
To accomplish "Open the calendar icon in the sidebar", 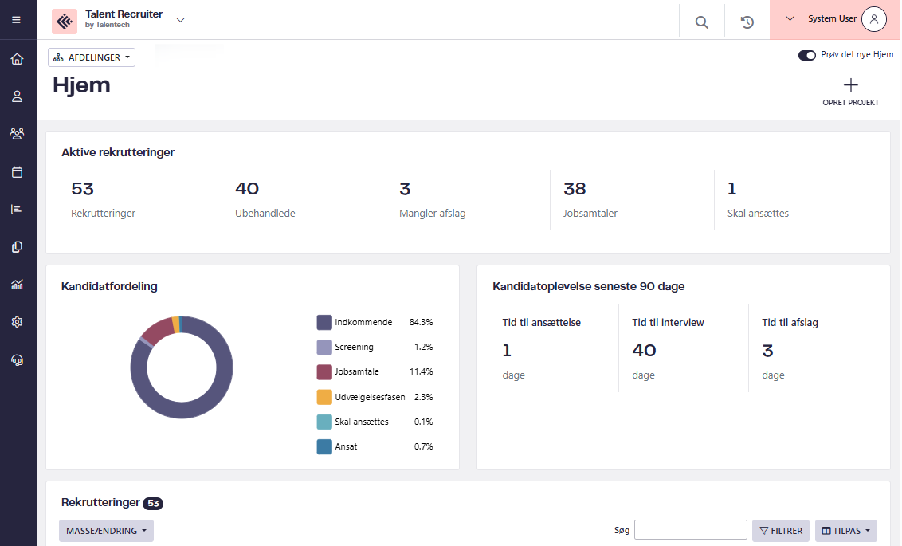I will [17, 171].
